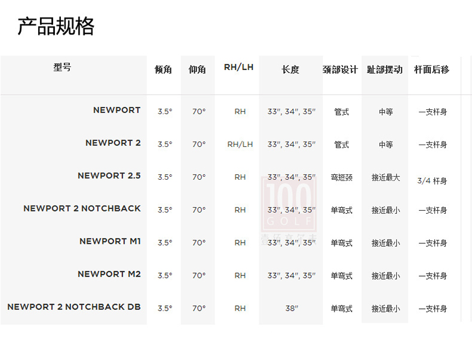Select the 趾部摆动 column header
The height and width of the screenshot is (344, 472).
385,69
